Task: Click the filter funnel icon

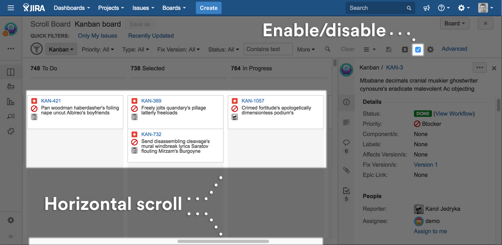Action: pos(37,49)
